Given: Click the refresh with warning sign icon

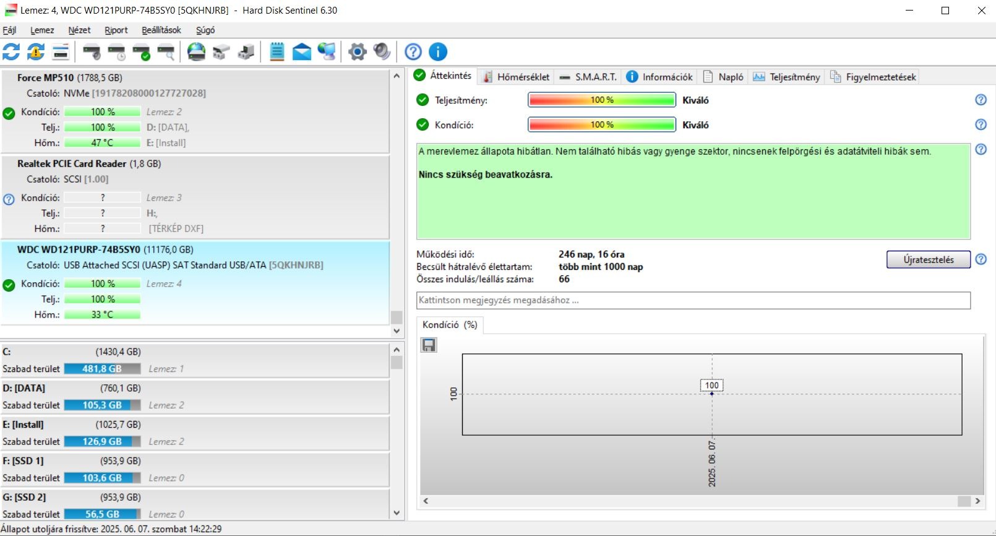Looking at the screenshot, I should pyautogui.click(x=36, y=52).
